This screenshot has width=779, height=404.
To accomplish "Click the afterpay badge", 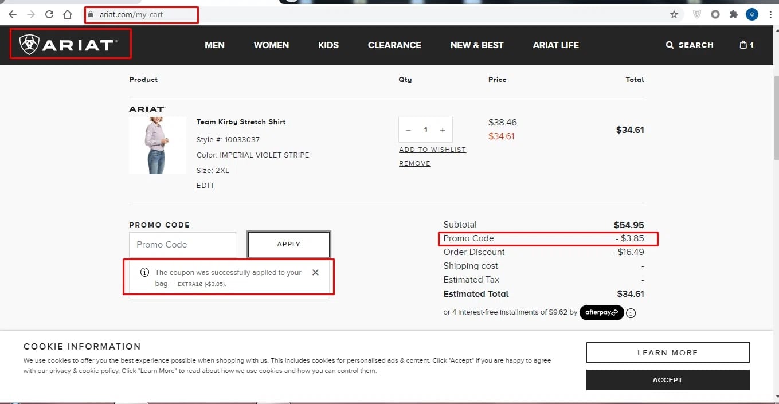I will pos(602,312).
